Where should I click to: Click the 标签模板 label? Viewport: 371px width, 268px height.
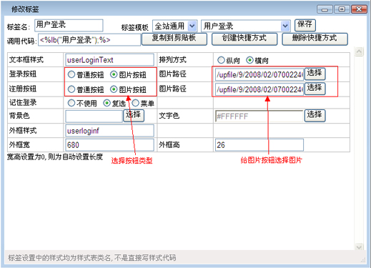pyautogui.click(x=135, y=27)
